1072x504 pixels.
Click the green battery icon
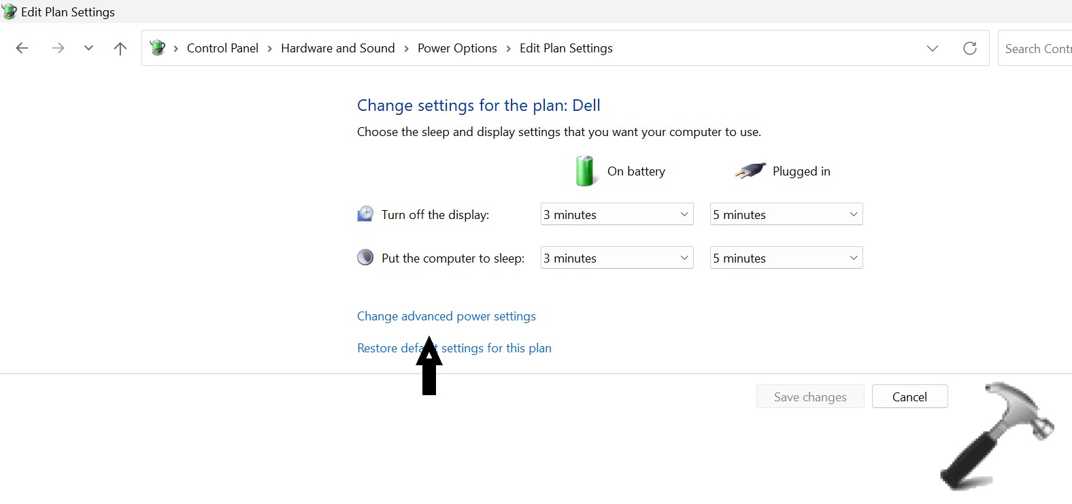(x=584, y=170)
